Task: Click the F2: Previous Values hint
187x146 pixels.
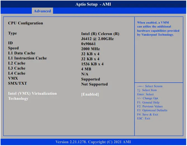Action: point(150,106)
